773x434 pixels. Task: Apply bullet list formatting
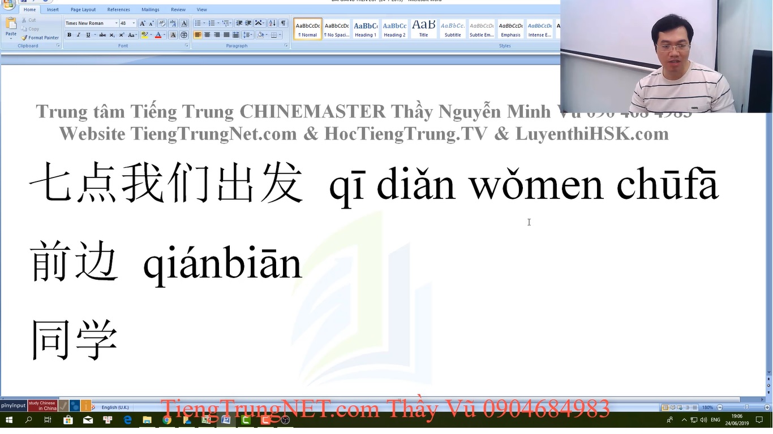(197, 23)
